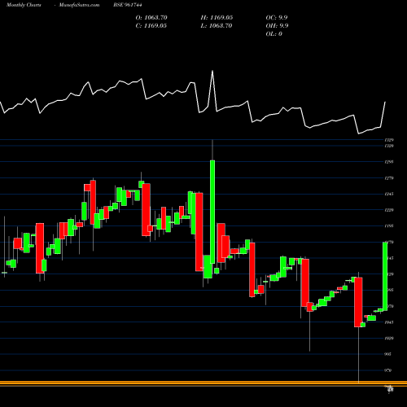The height and width of the screenshot is (407, 407).
Task: Select the OC: 9.9 value
Action: [x=277, y=18]
